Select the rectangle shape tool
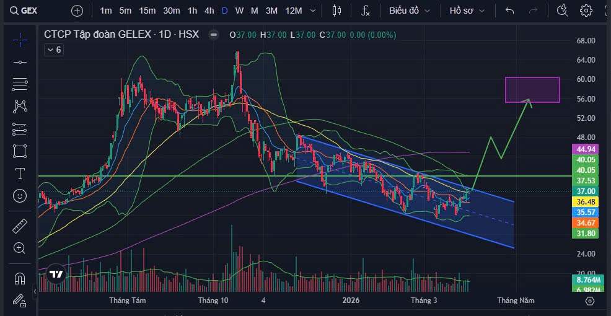Viewport: 611px width, 316px height. pyautogui.click(x=19, y=151)
